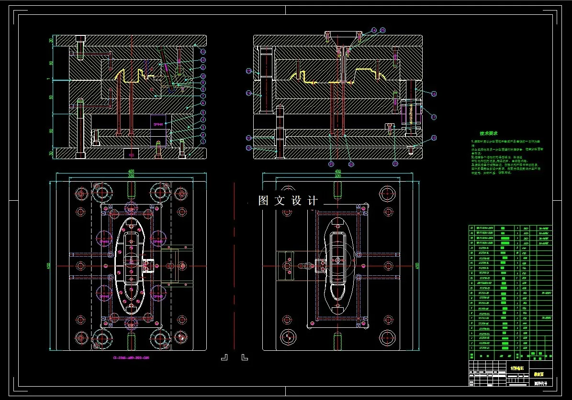The width and height of the screenshot is (572, 400).
Task: Click the 技术要求 heading text
Action: 488,133
